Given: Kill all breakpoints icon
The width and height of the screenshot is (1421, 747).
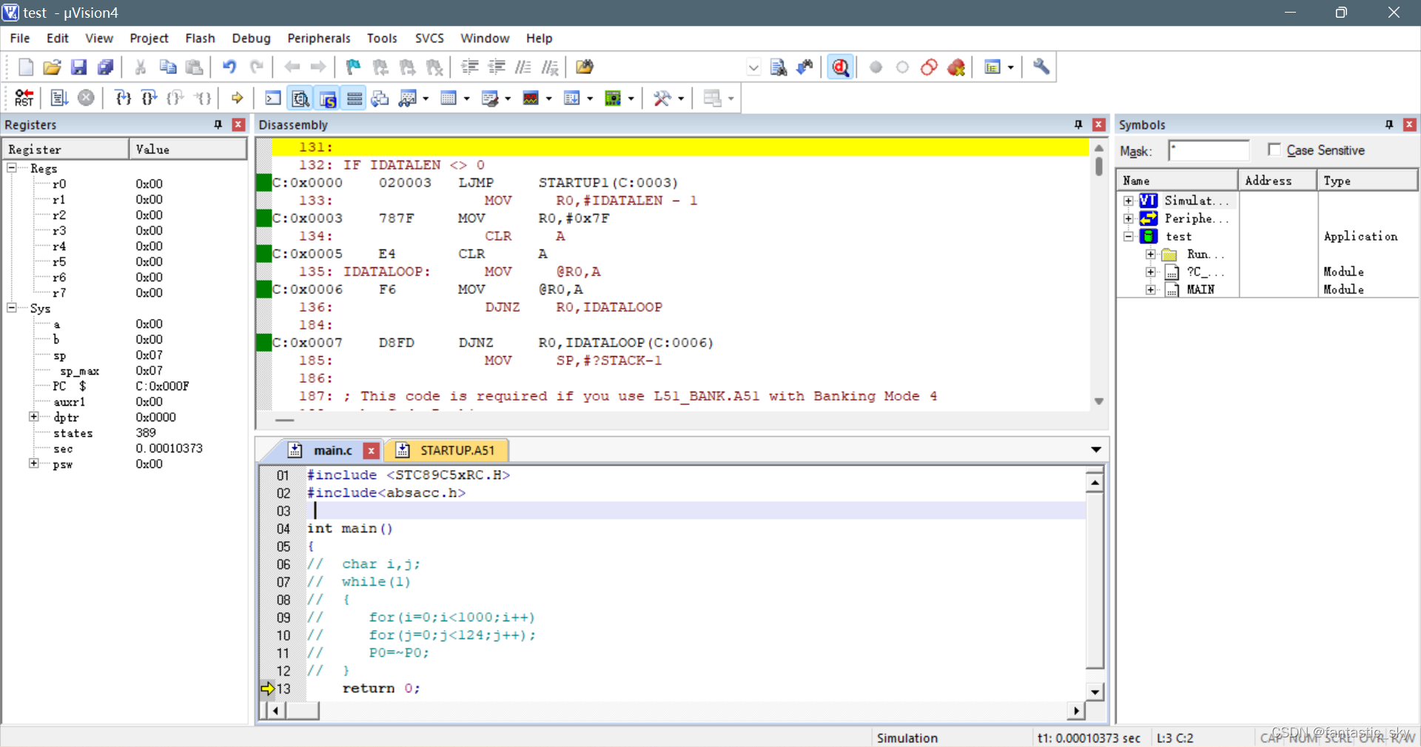Looking at the screenshot, I should (x=955, y=67).
